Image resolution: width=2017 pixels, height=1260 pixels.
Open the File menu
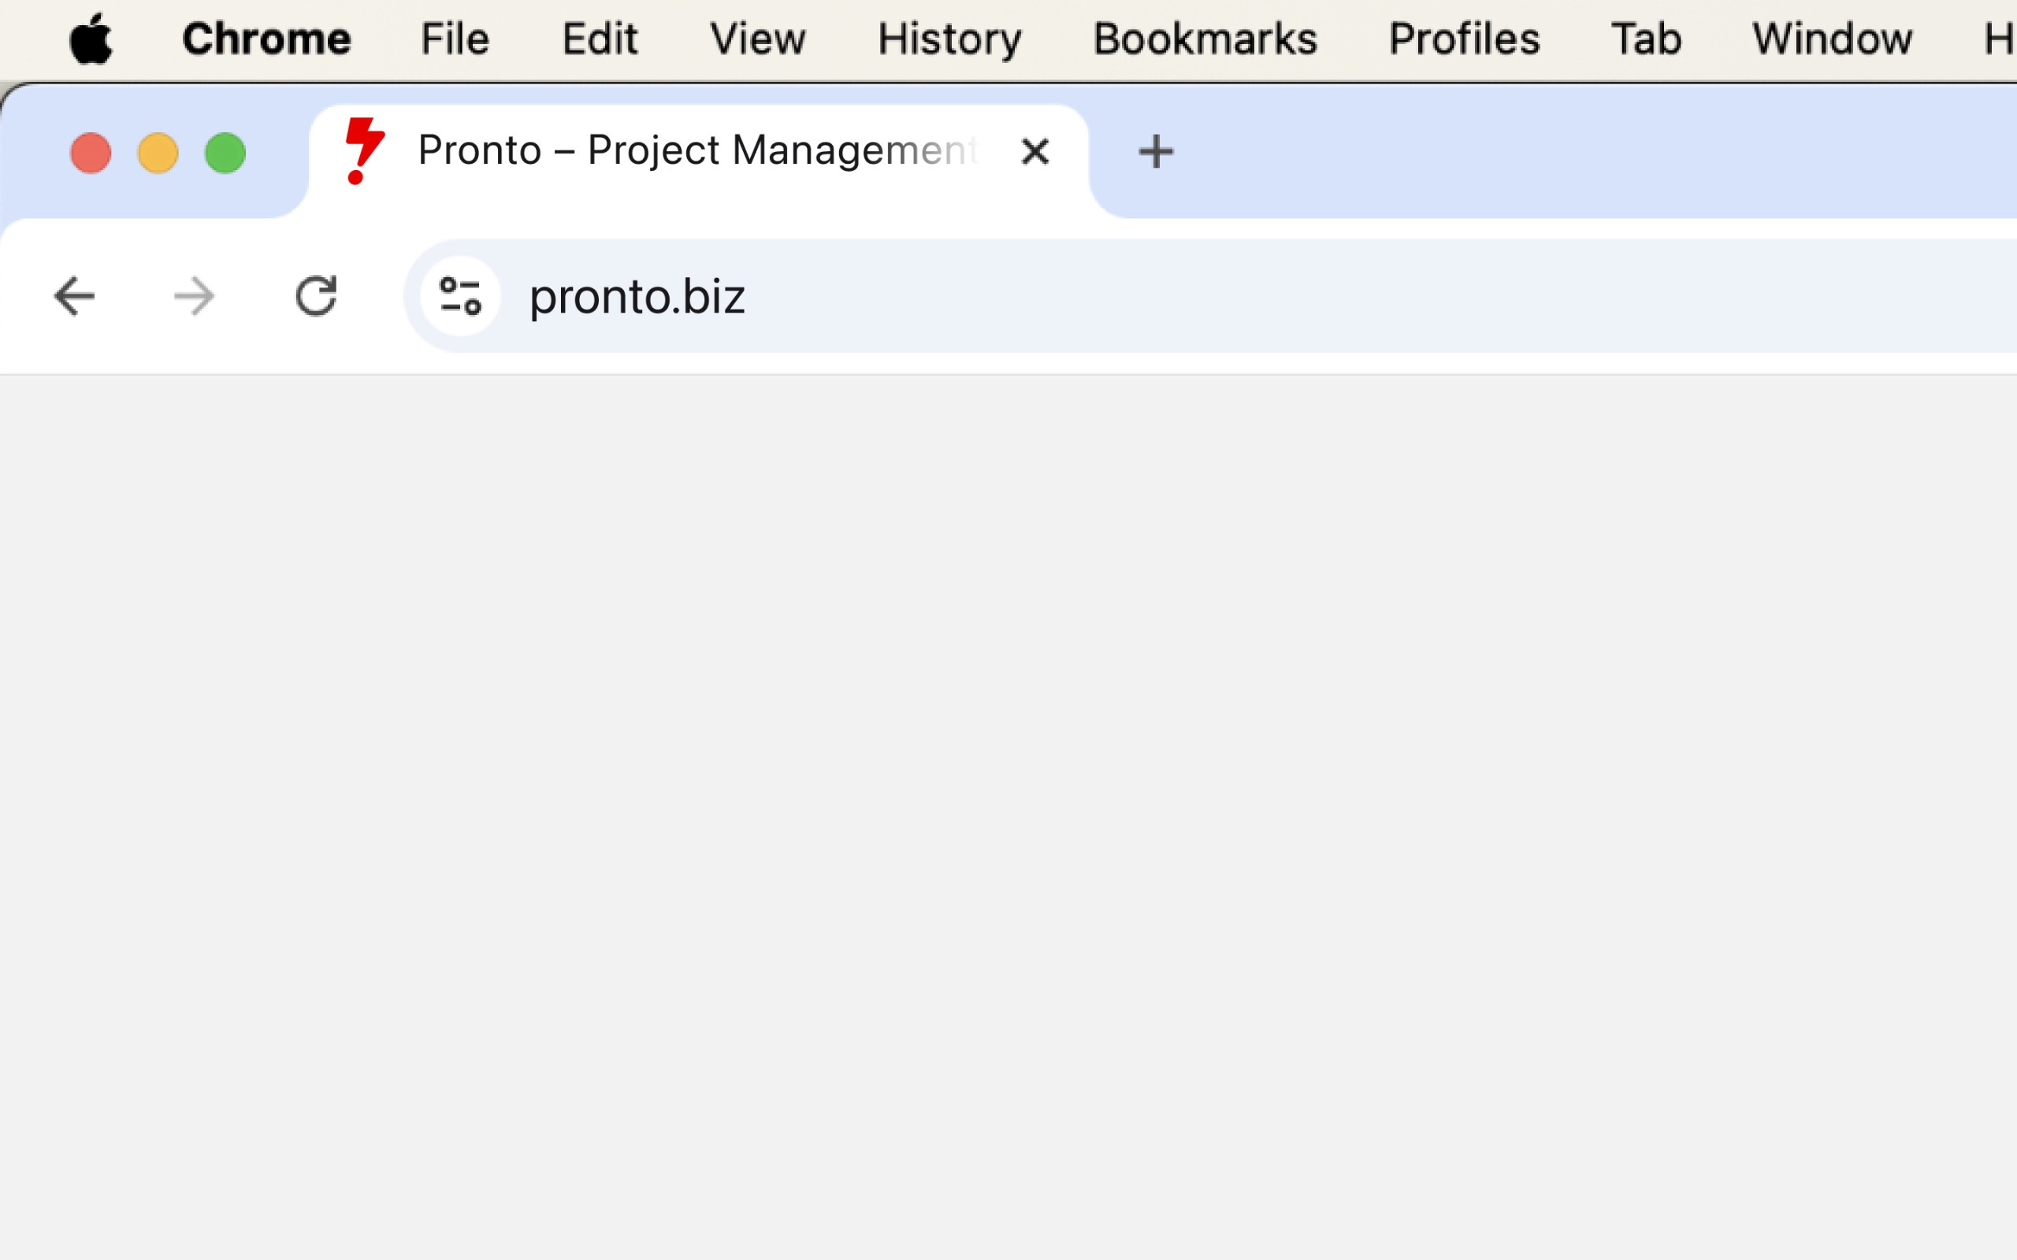[x=455, y=39]
